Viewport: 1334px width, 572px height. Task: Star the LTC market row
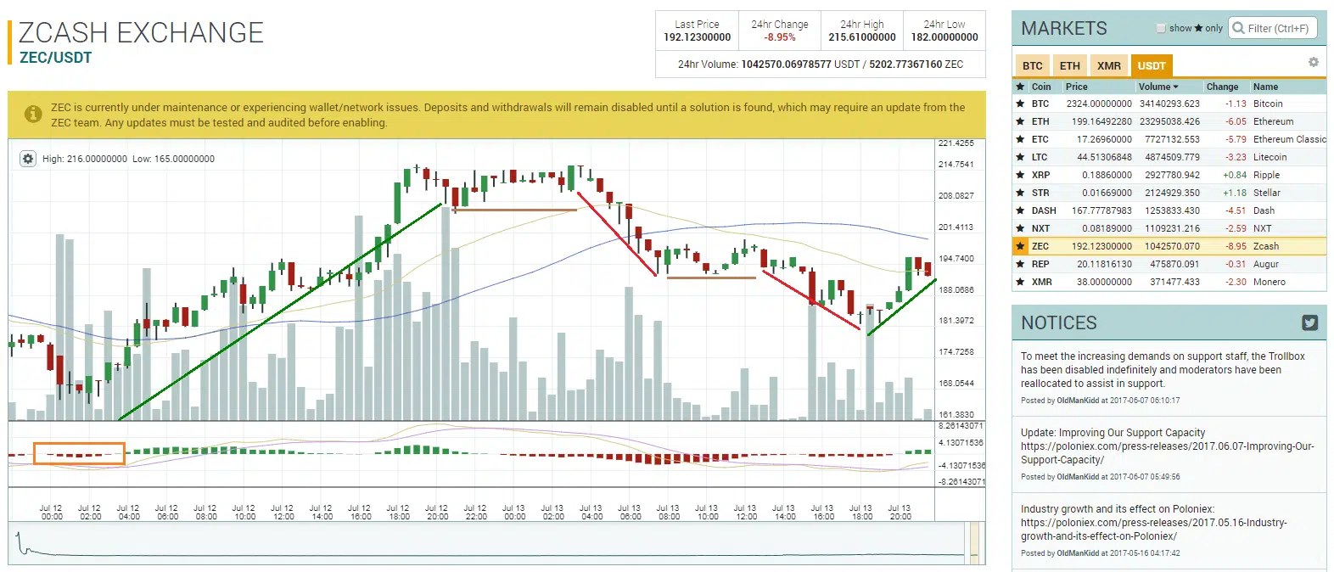click(x=1020, y=157)
